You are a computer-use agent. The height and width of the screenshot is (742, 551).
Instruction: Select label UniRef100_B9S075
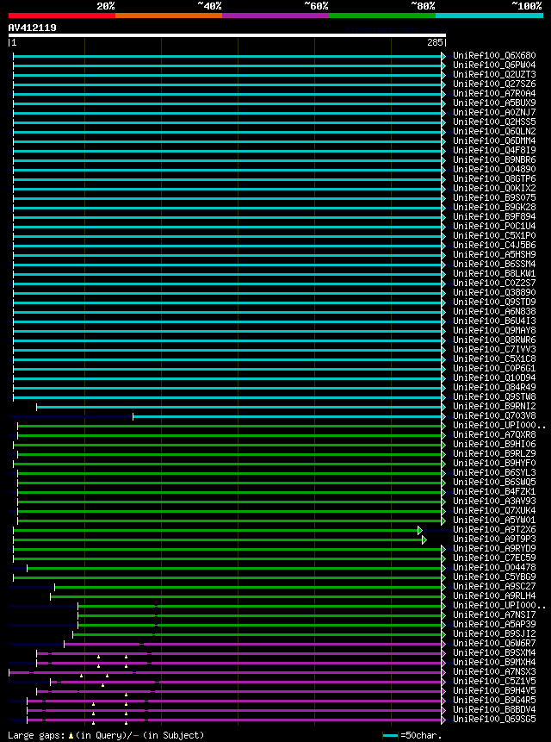[x=494, y=198]
